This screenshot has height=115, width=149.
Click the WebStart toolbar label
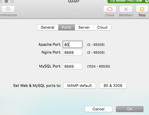pos(126,15)
